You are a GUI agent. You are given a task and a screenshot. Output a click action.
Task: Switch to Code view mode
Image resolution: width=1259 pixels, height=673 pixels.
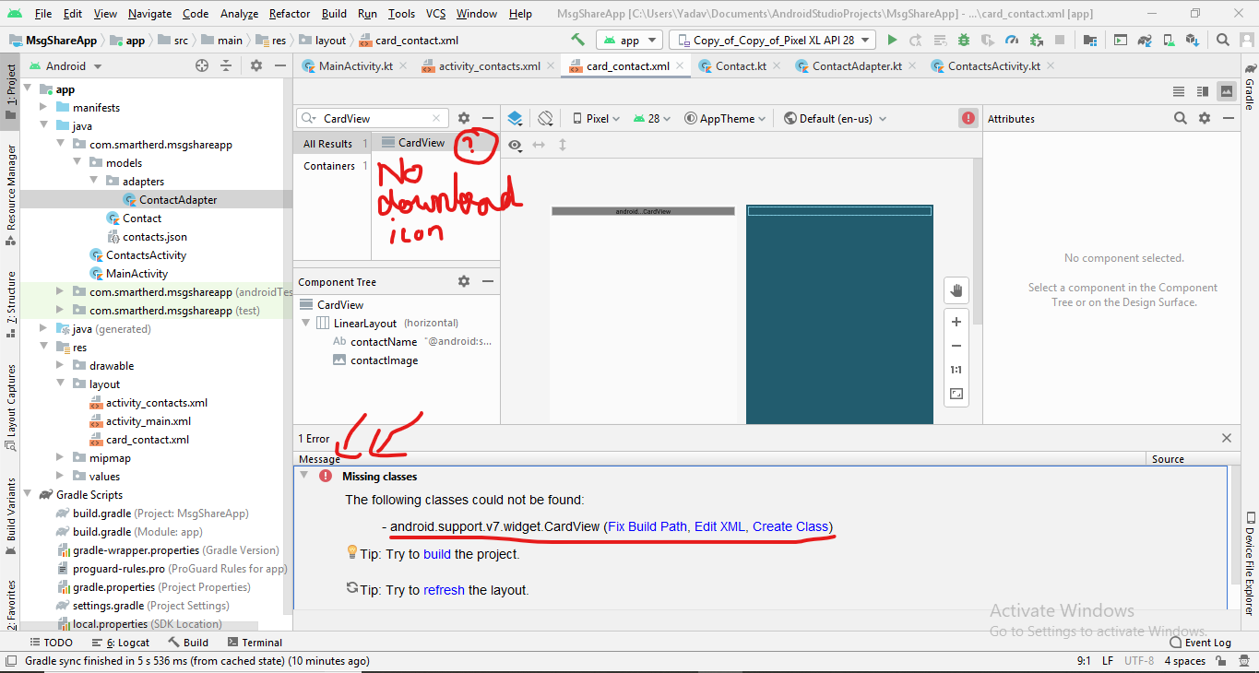tap(1179, 91)
